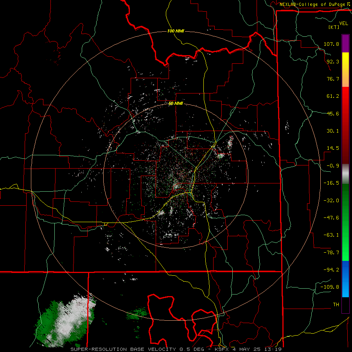
Task: Select the -47.6 scale label
Action: pyautogui.click(x=331, y=218)
